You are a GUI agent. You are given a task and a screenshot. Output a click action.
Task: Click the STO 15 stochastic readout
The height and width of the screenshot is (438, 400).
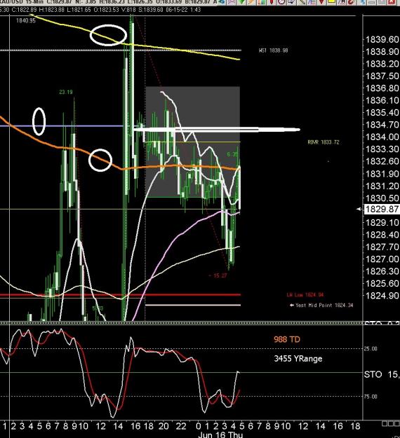[x=382, y=375]
